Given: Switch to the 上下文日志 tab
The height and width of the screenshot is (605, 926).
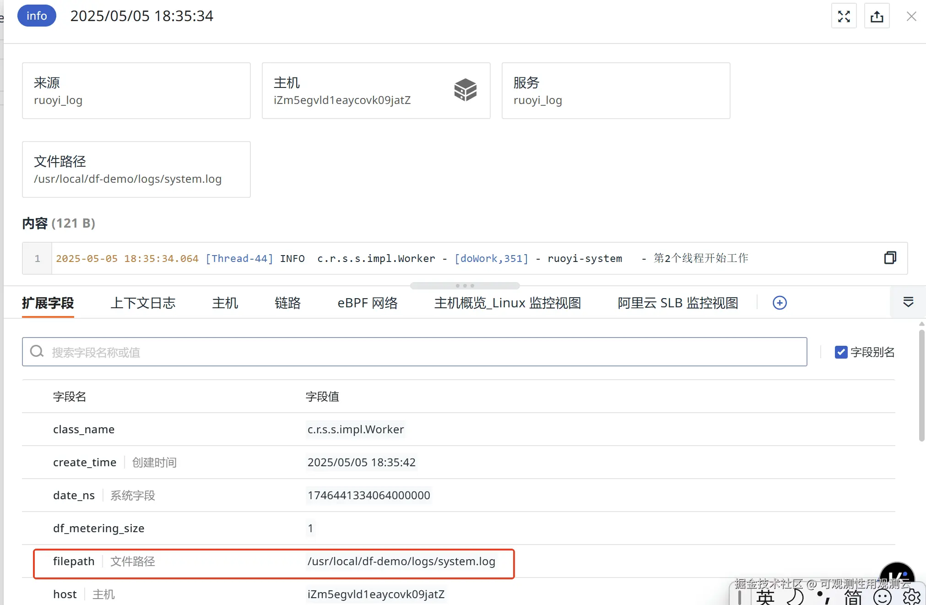Looking at the screenshot, I should (x=143, y=303).
